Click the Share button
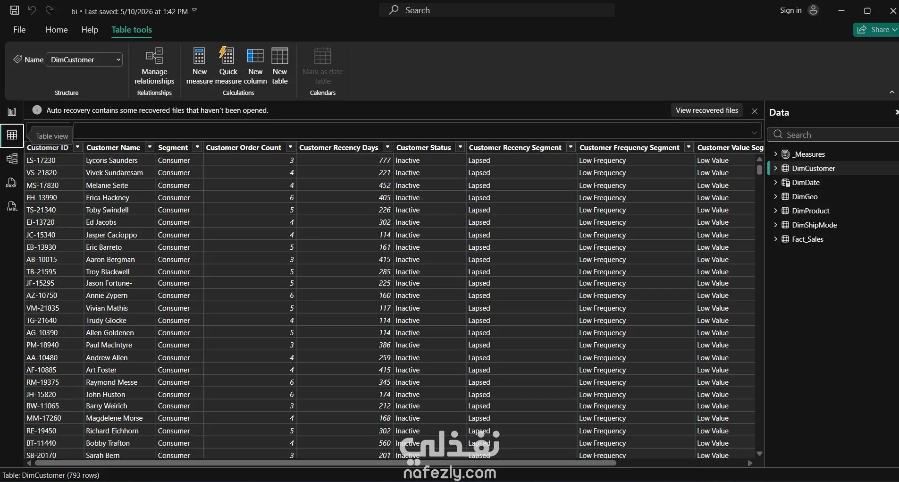This screenshot has width=899, height=482. (x=876, y=29)
